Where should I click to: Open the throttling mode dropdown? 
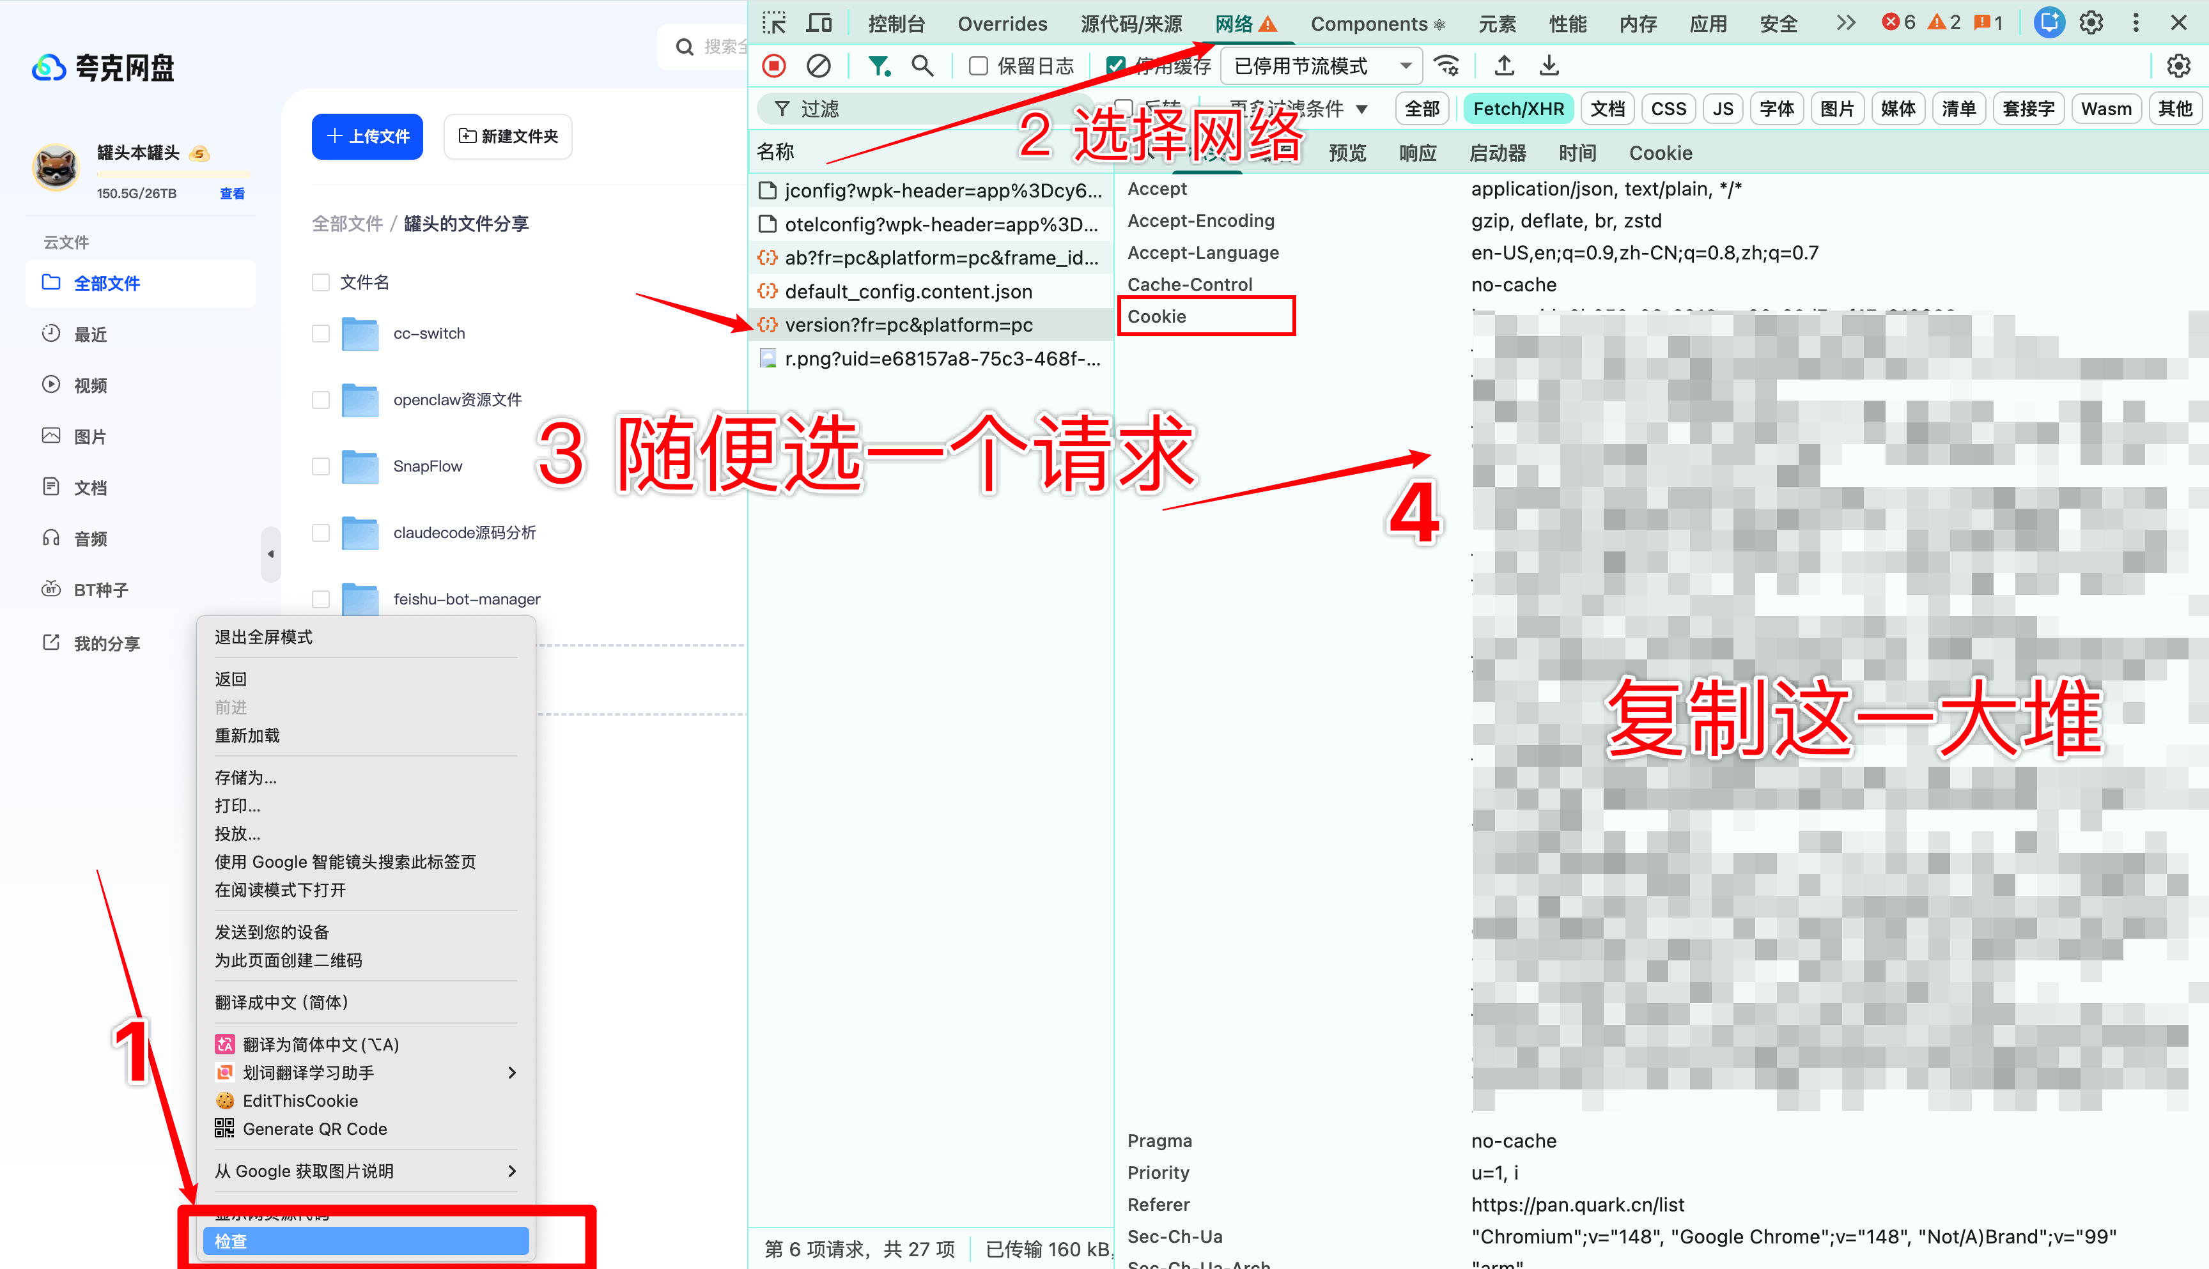point(1322,66)
